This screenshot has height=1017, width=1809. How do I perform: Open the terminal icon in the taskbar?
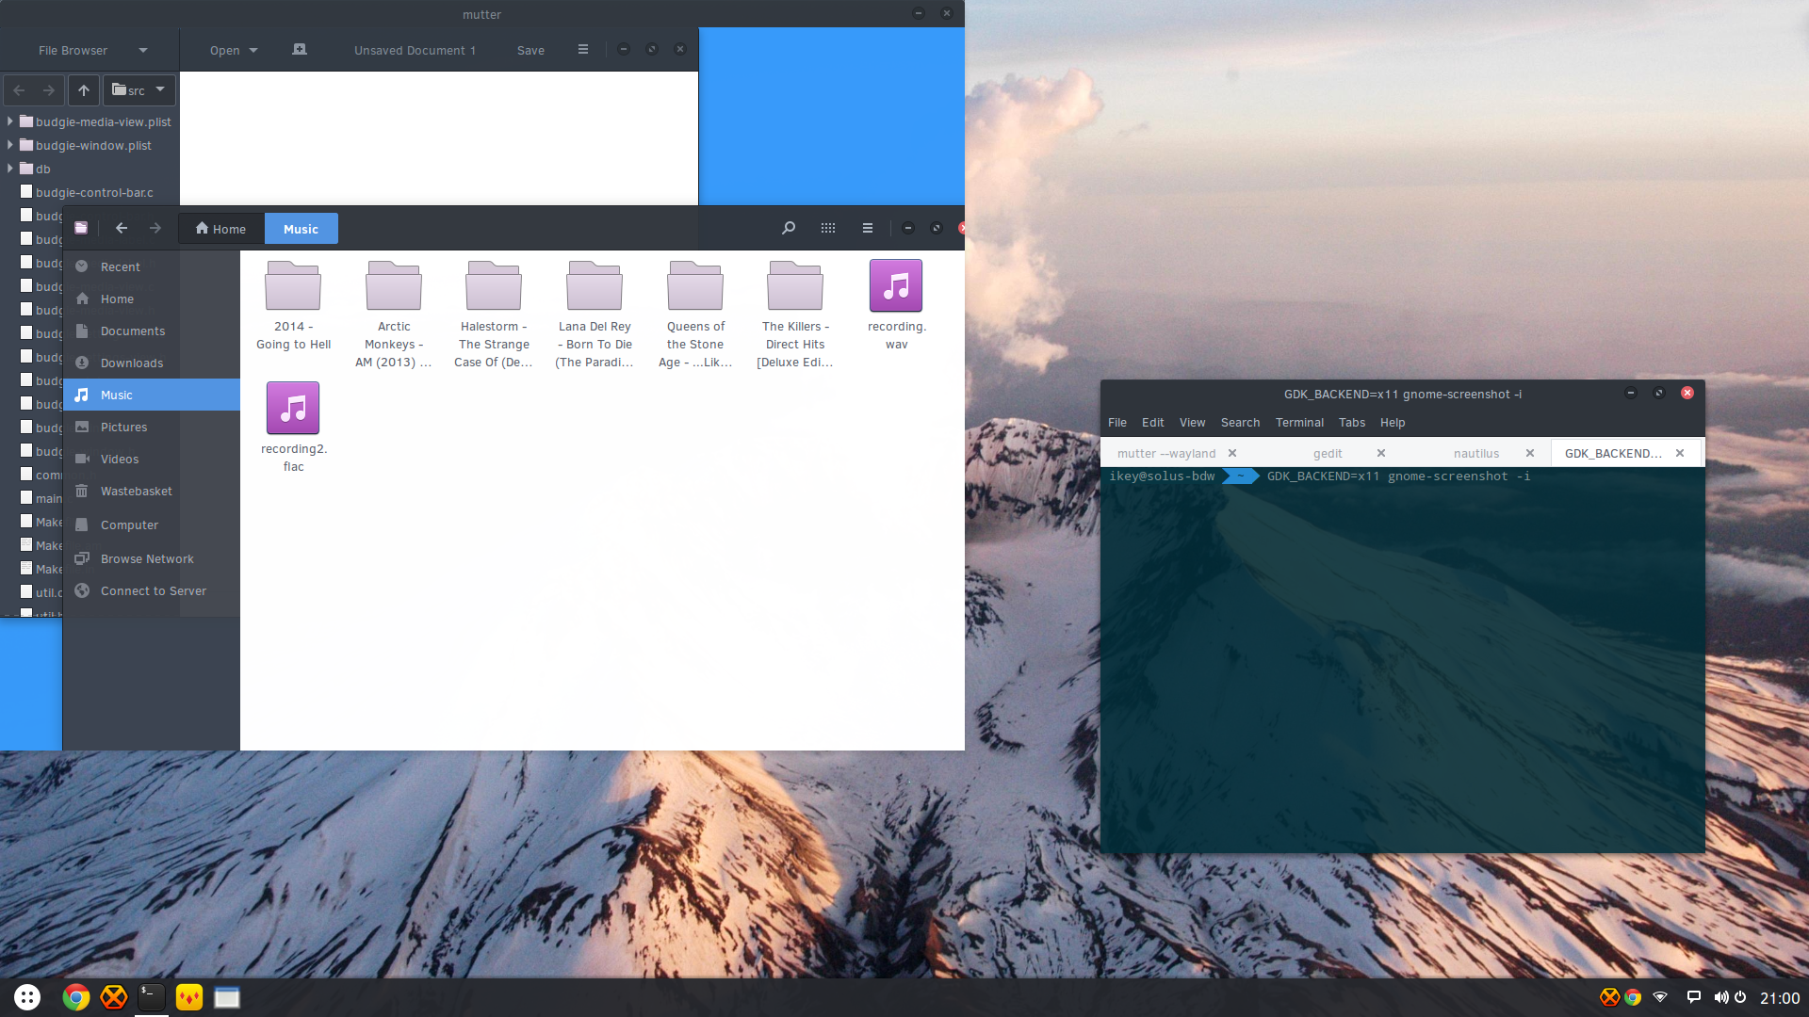click(x=152, y=997)
